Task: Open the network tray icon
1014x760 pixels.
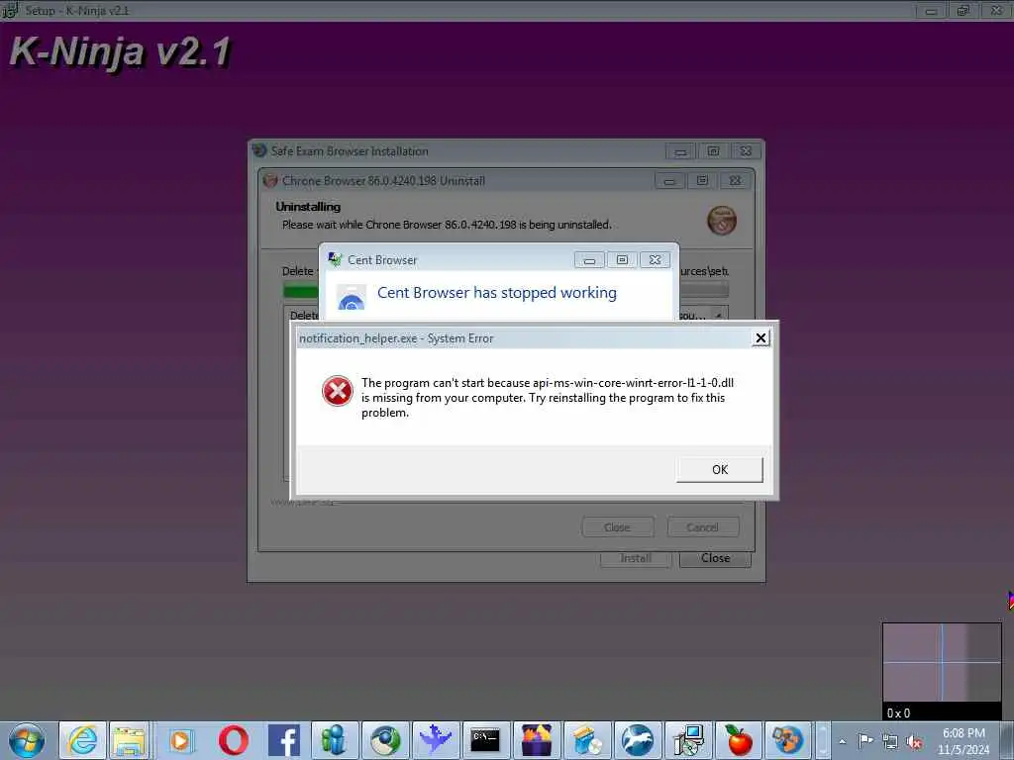Action: click(890, 742)
